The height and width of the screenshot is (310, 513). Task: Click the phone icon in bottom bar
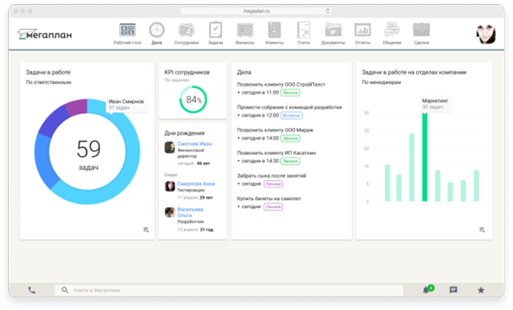[x=32, y=290]
